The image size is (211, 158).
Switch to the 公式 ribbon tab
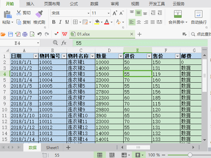[74, 4]
